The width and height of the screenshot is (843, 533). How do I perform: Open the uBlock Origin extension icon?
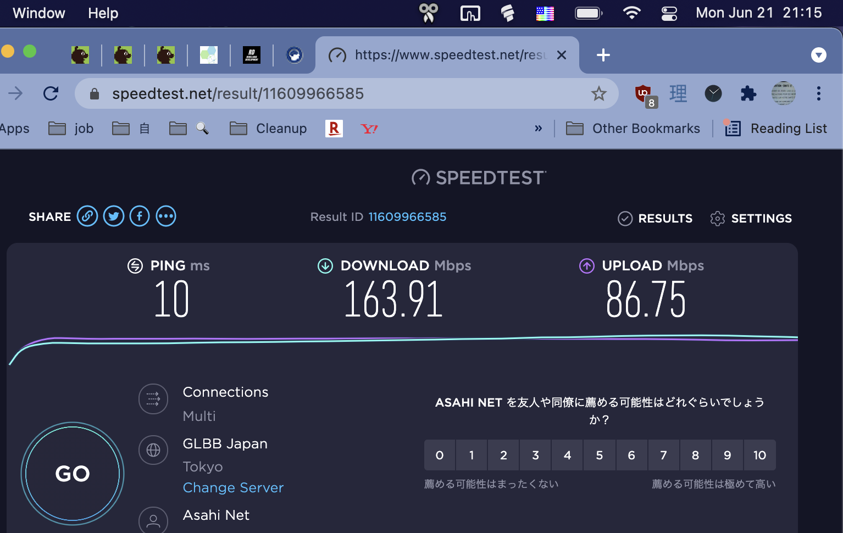[x=643, y=94]
